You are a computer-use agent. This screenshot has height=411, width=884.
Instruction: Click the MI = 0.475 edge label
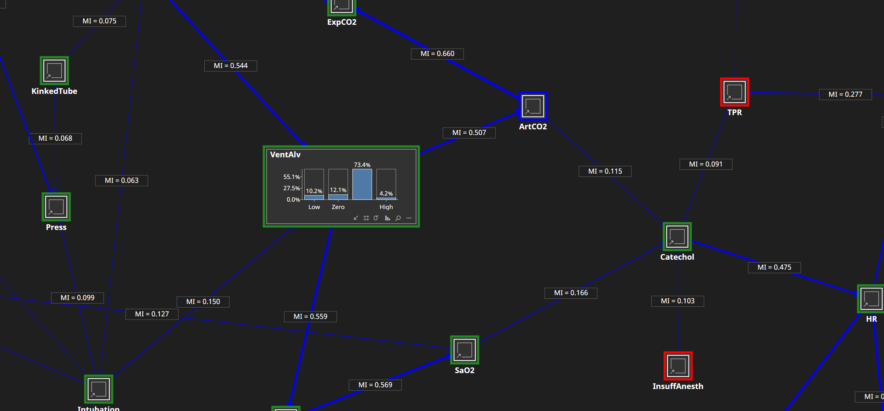click(774, 268)
